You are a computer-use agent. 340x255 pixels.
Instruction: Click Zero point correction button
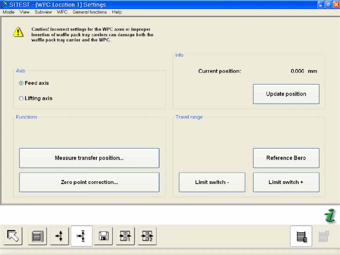(89, 182)
